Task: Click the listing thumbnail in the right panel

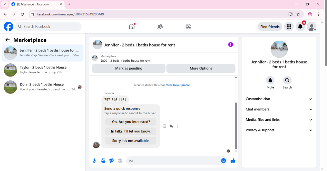Action: [279, 49]
